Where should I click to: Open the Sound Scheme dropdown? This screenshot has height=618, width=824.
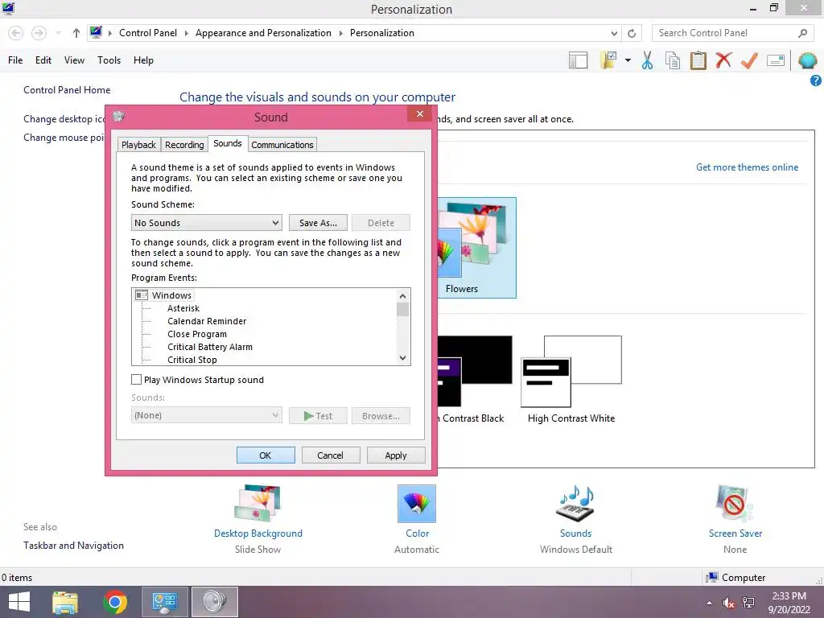[207, 223]
